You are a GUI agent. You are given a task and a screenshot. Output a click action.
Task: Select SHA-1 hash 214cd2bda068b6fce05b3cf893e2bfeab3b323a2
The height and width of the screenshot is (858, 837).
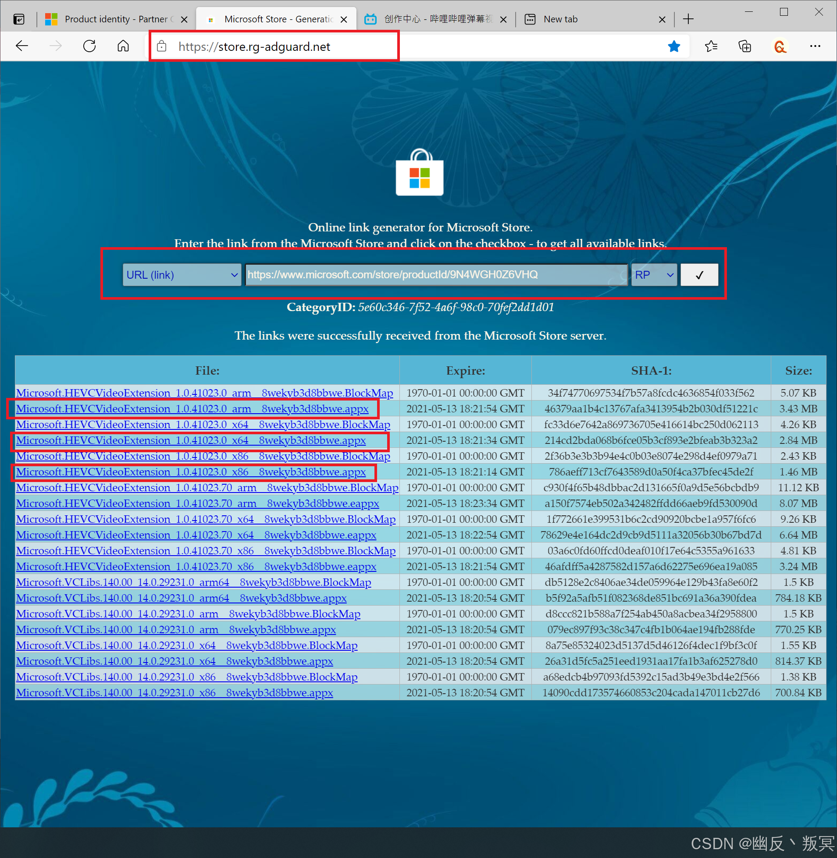tap(651, 440)
